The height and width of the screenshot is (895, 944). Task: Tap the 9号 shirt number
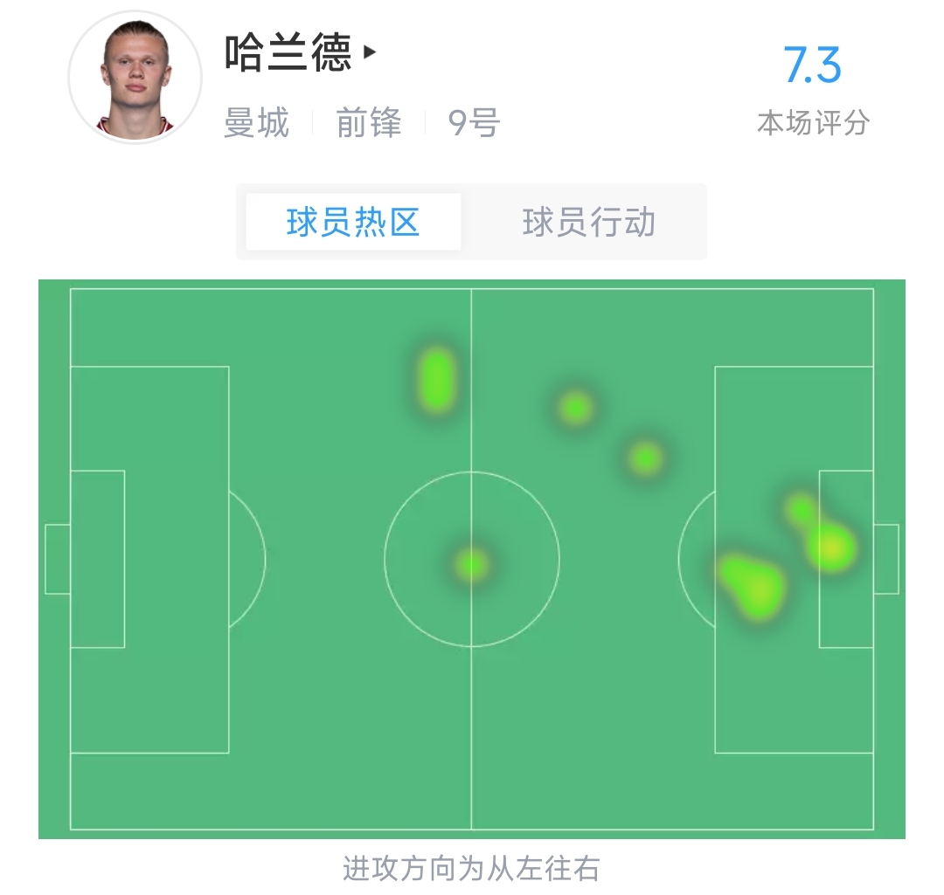[474, 123]
